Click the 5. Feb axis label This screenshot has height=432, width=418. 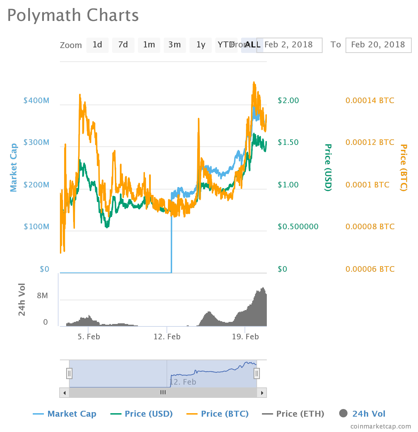tap(88, 337)
